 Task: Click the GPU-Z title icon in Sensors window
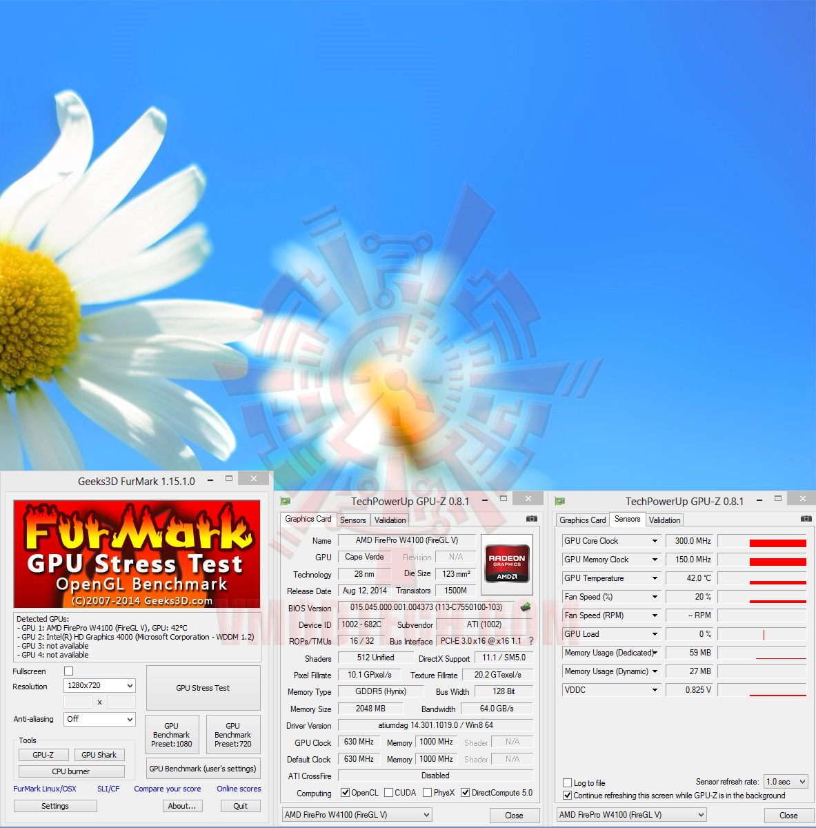pyautogui.click(x=560, y=501)
